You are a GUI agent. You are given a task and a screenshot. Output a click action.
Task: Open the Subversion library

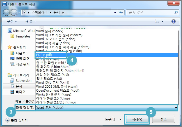click(21, 81)
